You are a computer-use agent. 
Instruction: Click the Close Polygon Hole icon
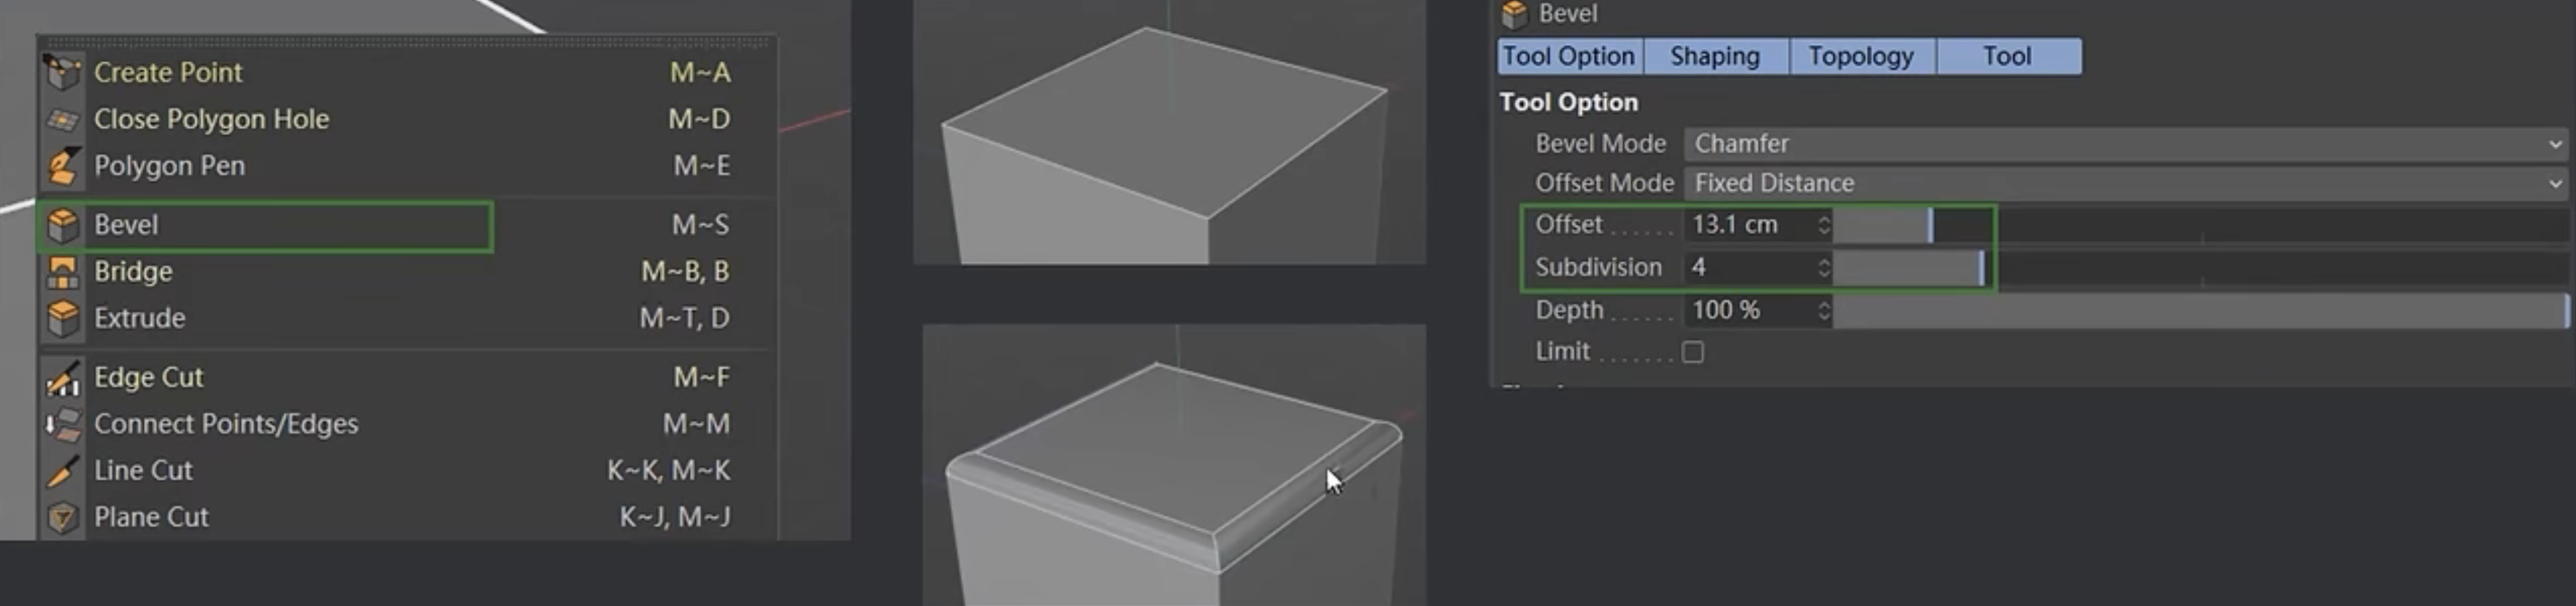[63, 119]
